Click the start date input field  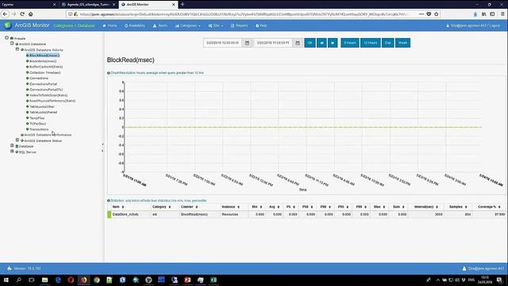click(222, 43)
